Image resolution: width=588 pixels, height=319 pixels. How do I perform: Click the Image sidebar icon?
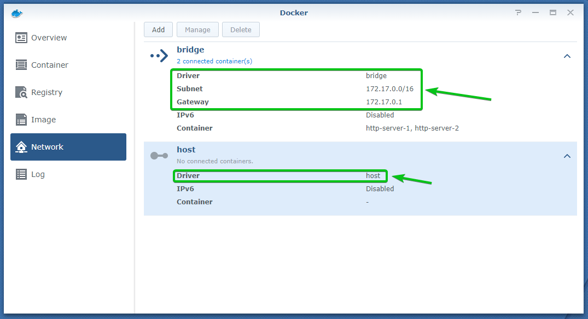(x=21, y=120)
